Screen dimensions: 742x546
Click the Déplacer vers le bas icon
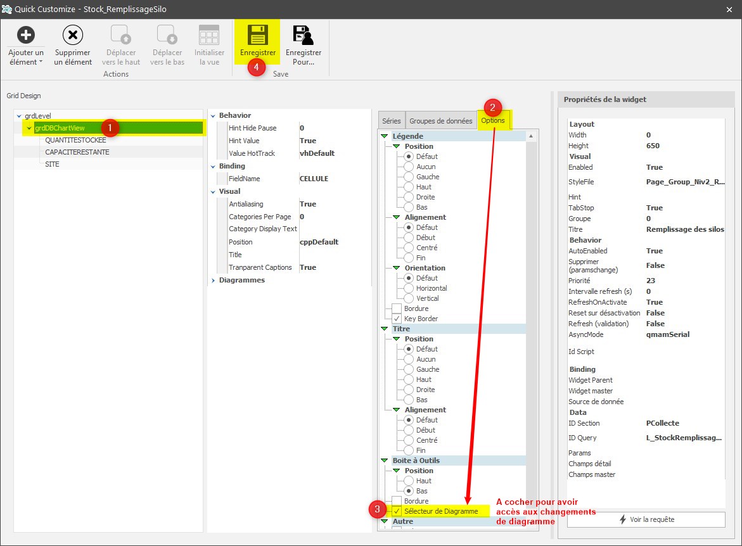pyautogui.click(x=167, y=35)
